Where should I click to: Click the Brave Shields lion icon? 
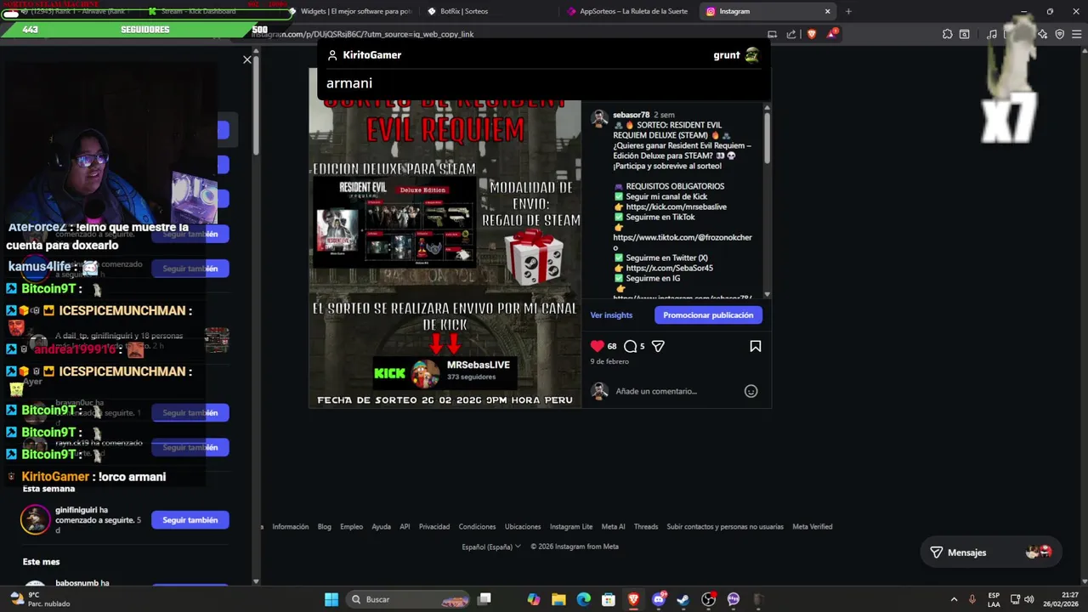tap(811, 34)
